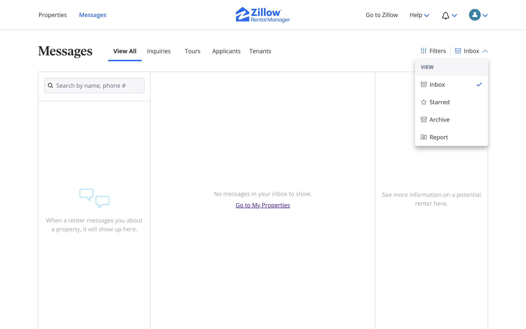Open the Applicants tab
The image size is (526, 329).
click(x=226, y=51)
